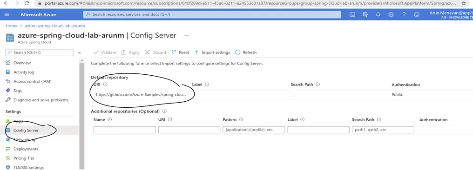Click the Azure Spring Cloud resource icon
473x170 pixels.
(10, 38)
